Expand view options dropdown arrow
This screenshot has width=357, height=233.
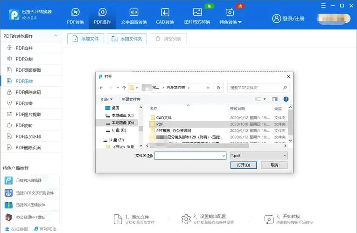pos(265,99)
